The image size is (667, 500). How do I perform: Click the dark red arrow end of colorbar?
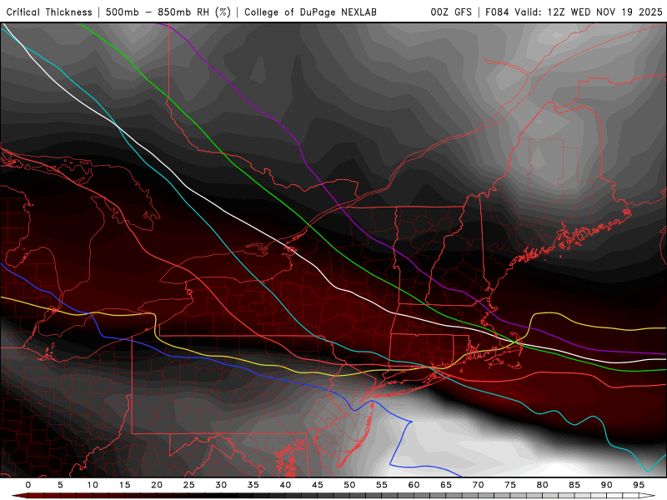(x=19, y=496)
